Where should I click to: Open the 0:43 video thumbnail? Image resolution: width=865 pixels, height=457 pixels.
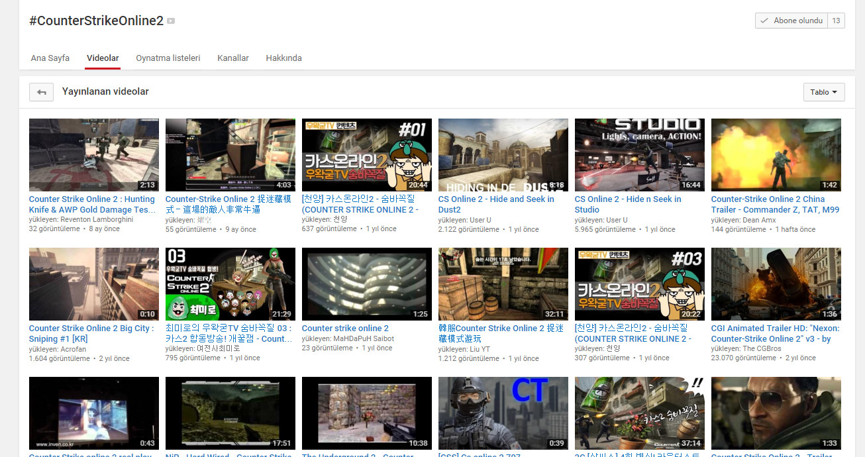(94, 413)
